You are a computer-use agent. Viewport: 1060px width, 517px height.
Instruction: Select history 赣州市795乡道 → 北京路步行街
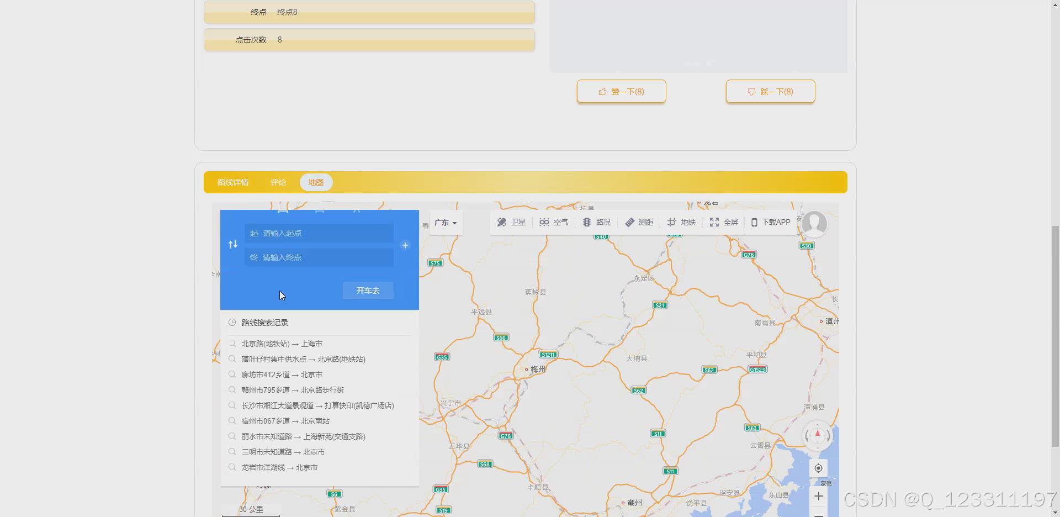click(x=293, y=390)
